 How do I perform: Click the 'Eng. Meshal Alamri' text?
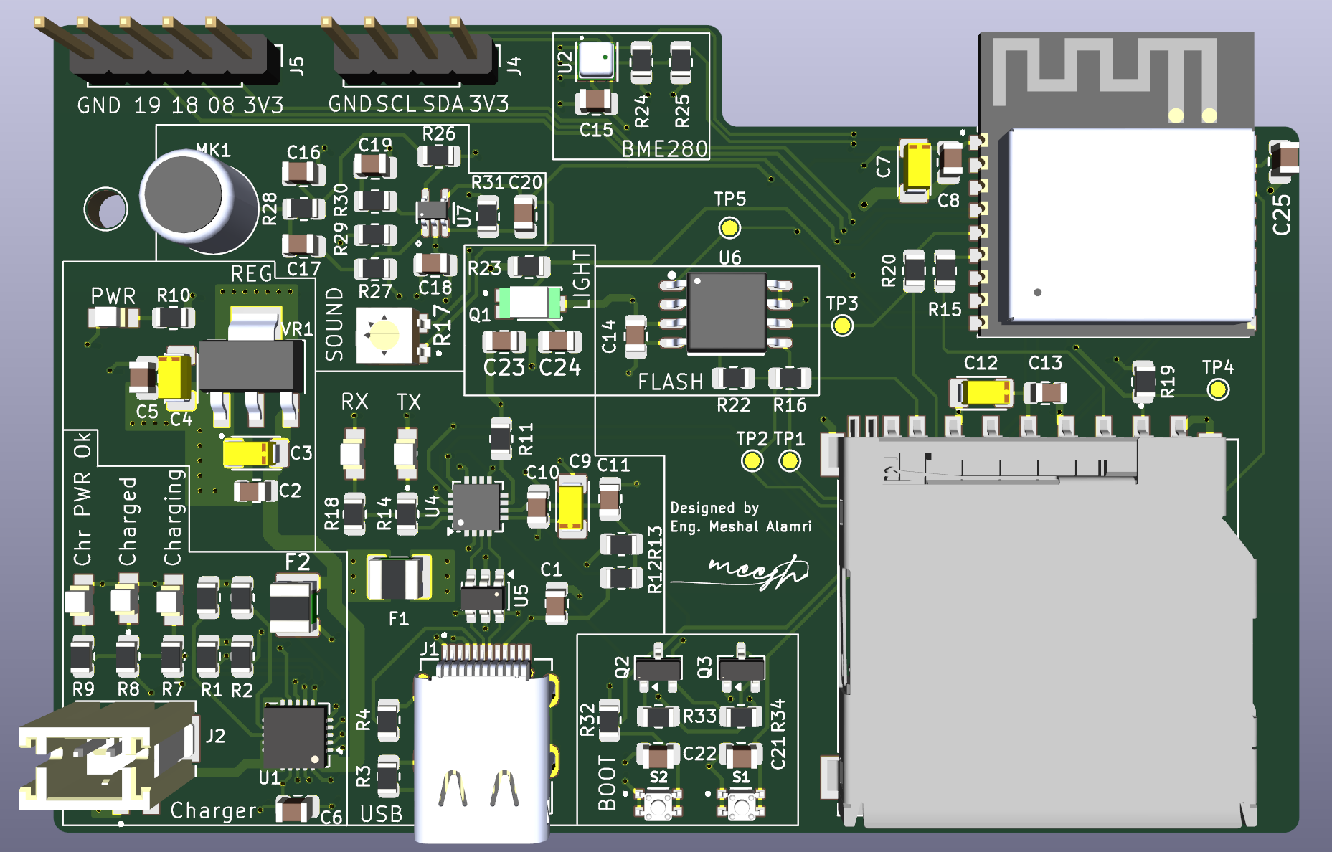[x=741, y=526]
